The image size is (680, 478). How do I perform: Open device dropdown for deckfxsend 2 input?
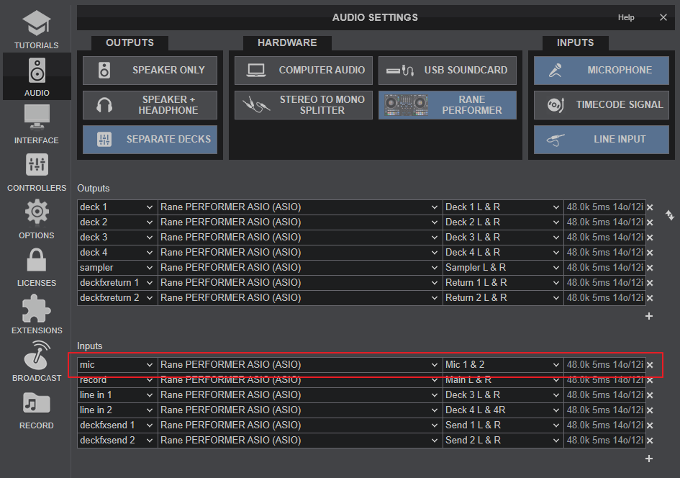pyautogui.click(x=300, y=441)
